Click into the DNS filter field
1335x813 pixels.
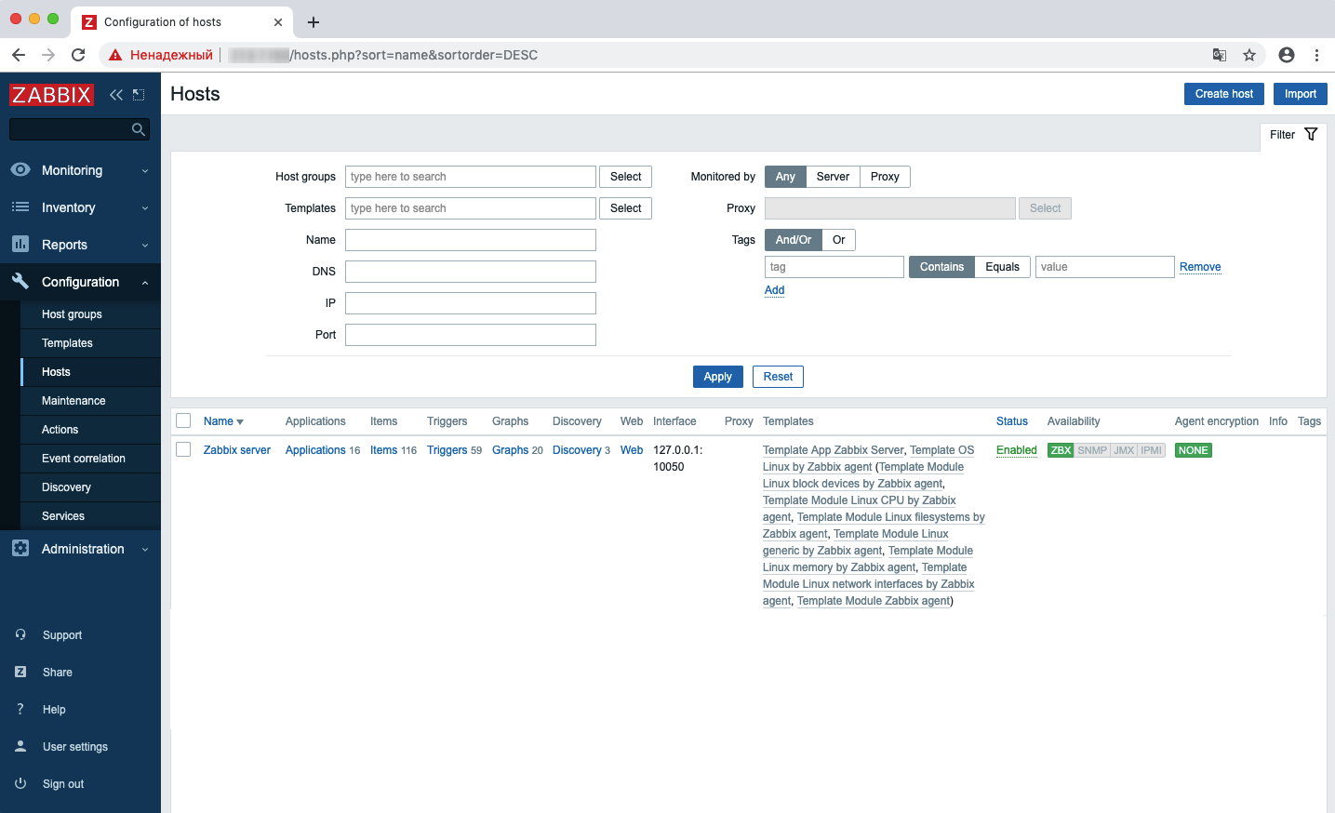471,272
